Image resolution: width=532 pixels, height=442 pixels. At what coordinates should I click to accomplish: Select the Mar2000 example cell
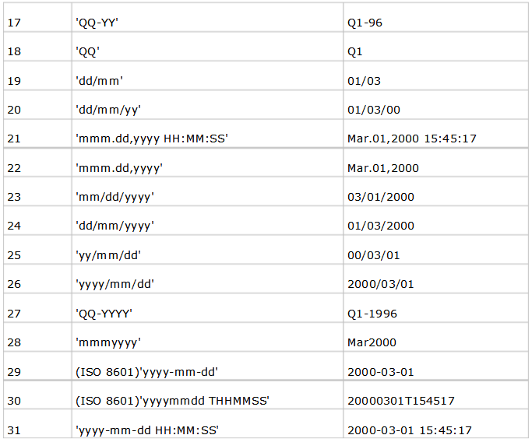click(372, 342)
